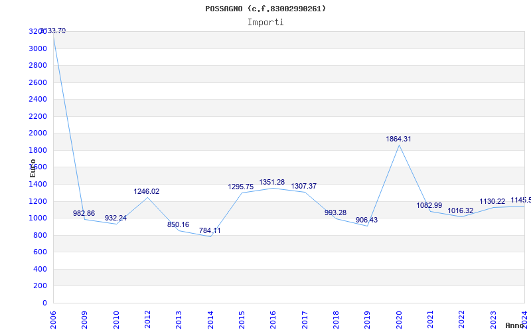Click the 2016 x-axis year label

[273, 320]
